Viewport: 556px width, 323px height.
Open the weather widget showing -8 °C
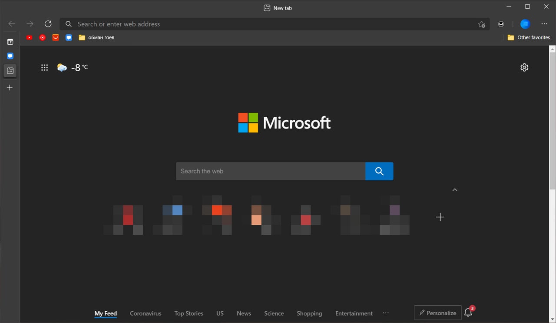click(73, 67)
